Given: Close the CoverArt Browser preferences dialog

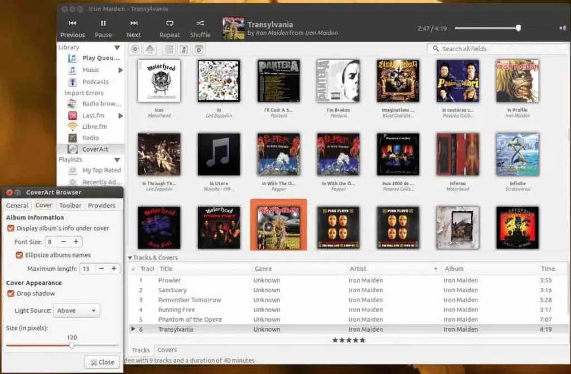Looking at the screenshot, I should click(x=101, y=362).
